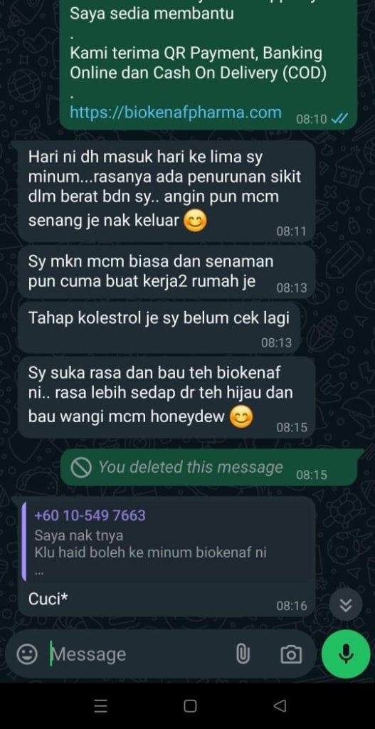
Task: Select the 'Sy mkn mcm biasa' message
Action: tap(167, 272)
